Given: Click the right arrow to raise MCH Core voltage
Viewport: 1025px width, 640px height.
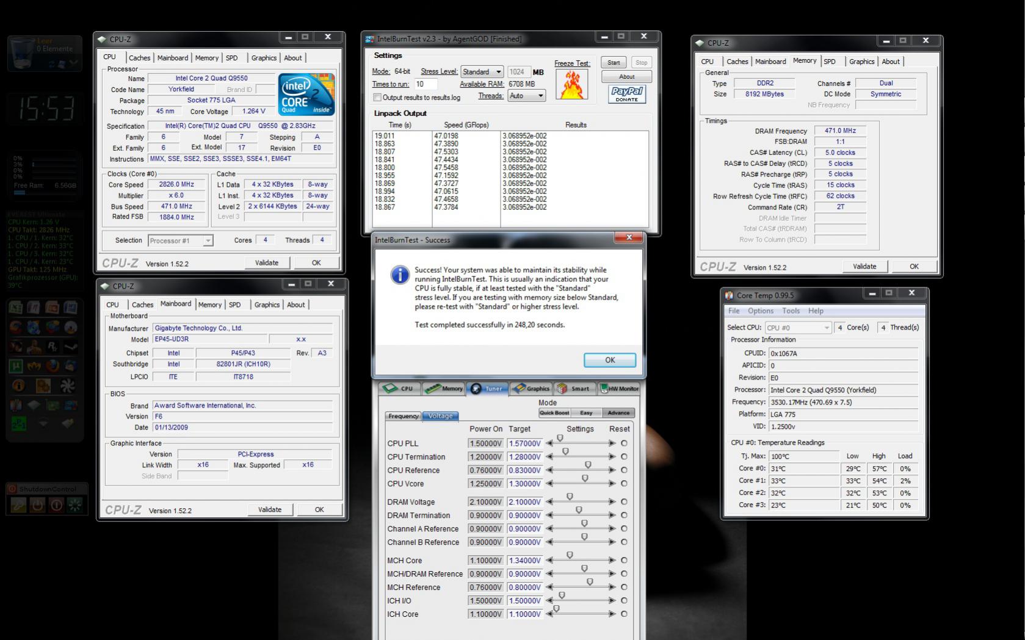Looking at the screenshot, I should (612, 561).
